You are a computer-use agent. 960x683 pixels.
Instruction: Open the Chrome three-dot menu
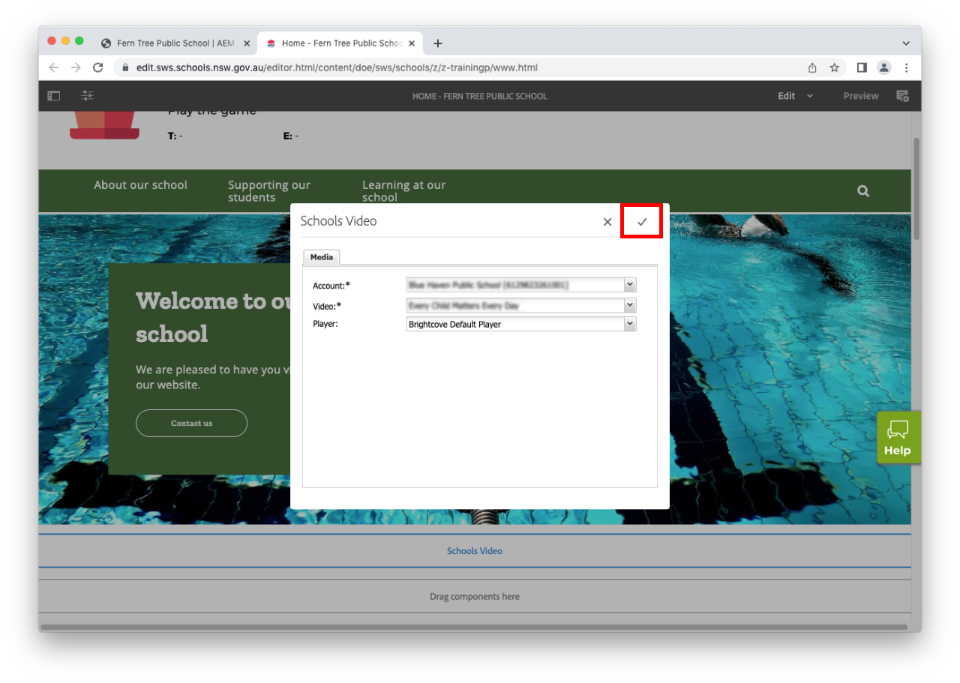pyautogui.click(x=906, y=67)
